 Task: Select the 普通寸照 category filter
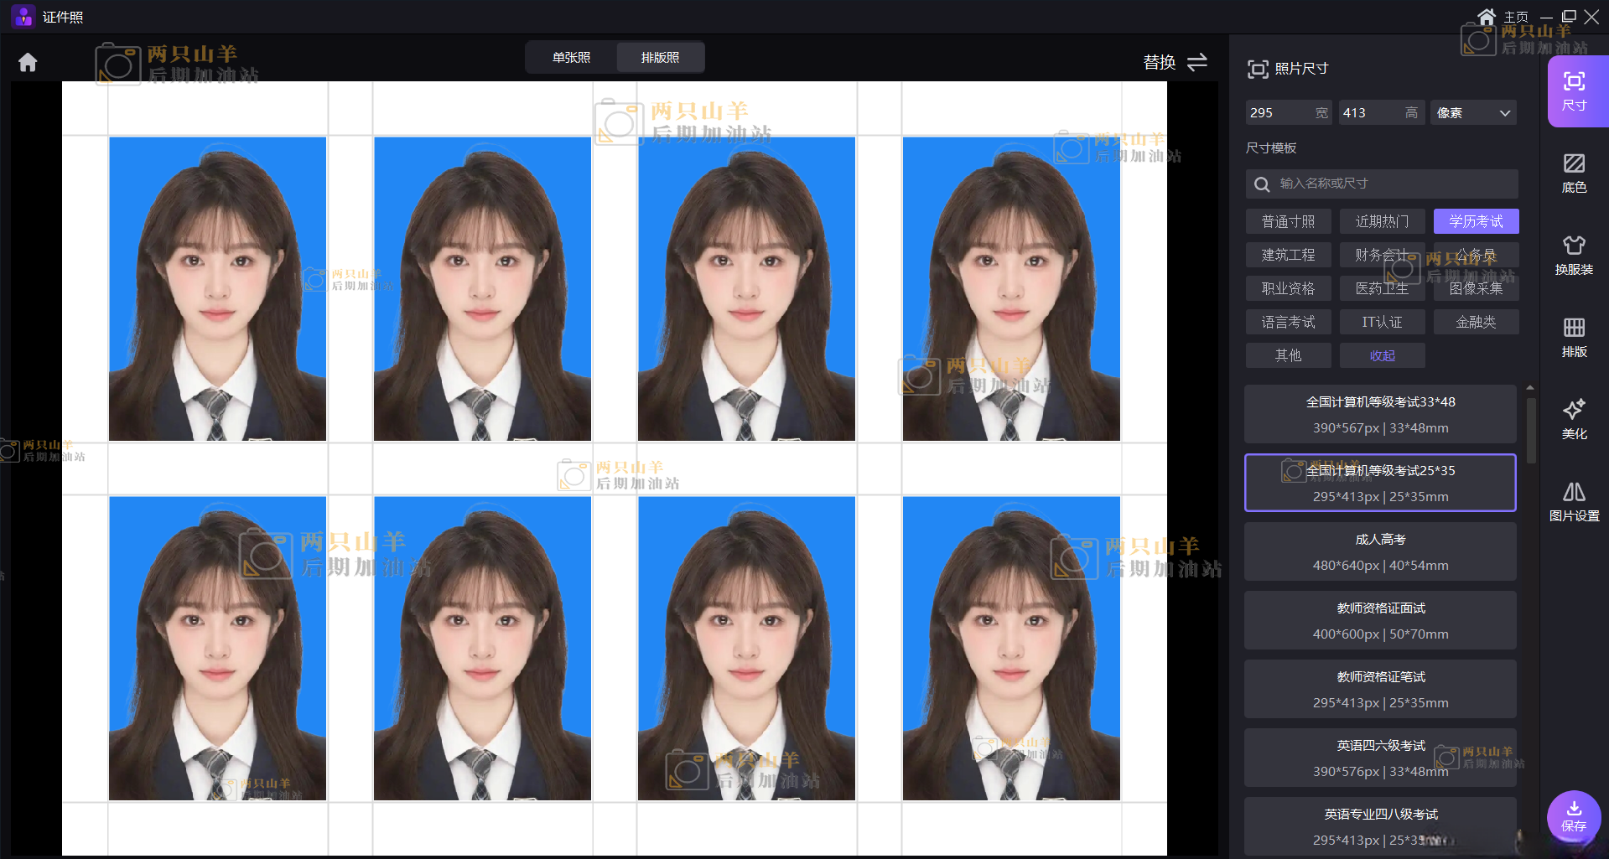1288,221
